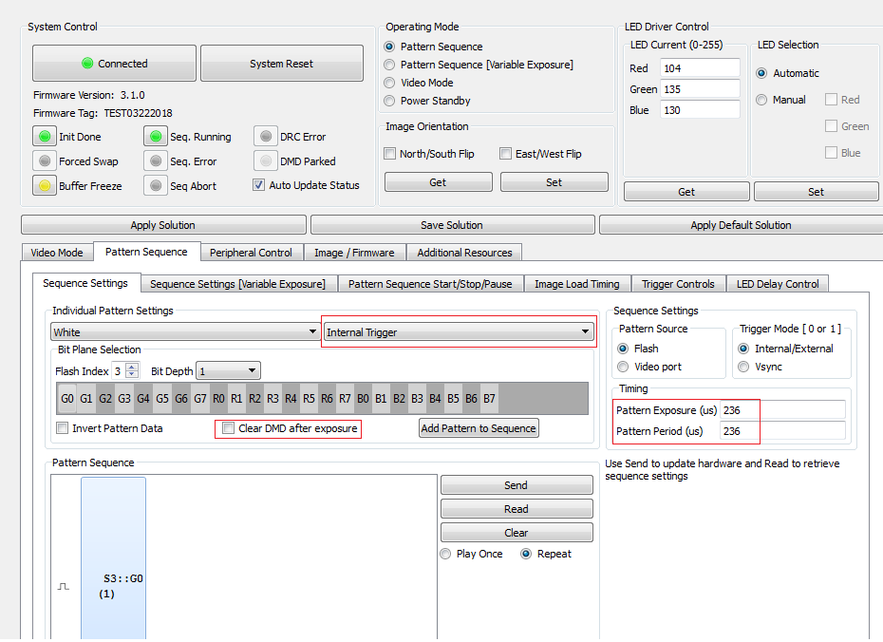Select Pattern Sequence [Variable Exposure] mode
The height and width of the screenshot is (642, 883).
(x=389, y=65)
